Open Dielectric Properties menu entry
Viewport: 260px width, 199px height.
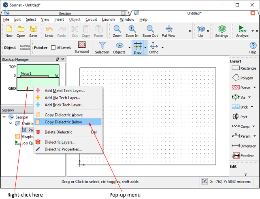[x=68, y=149]
